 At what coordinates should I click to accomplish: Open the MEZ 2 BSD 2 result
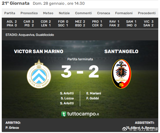pyautogui.click(x=80, y=23)
